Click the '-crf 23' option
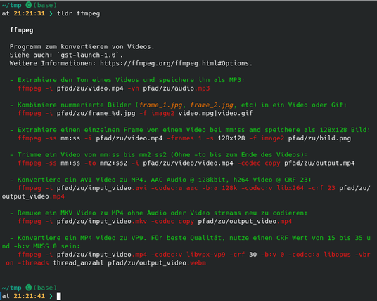This screenshot has width=377, height=301. pos(321,188)
